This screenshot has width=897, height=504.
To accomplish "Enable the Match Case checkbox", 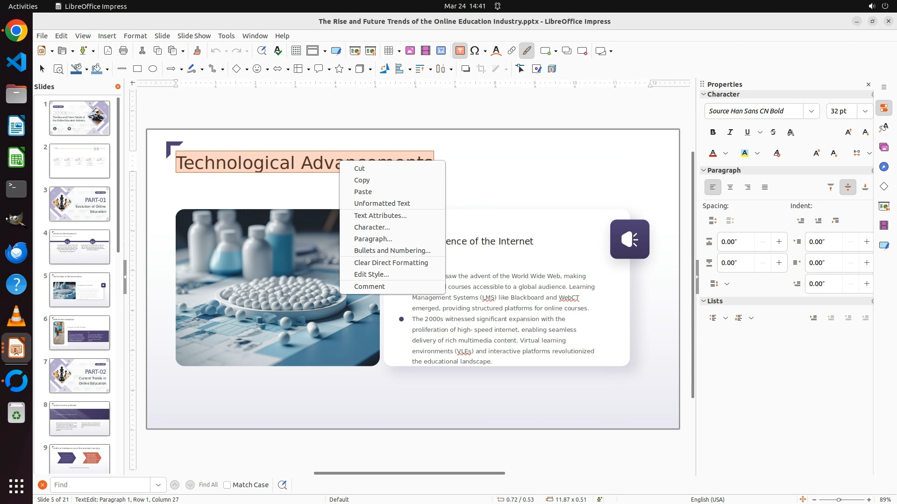I will point(227,485).
